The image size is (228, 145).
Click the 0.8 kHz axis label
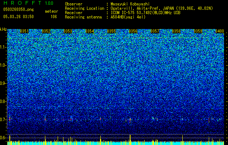tap(3, 101)
